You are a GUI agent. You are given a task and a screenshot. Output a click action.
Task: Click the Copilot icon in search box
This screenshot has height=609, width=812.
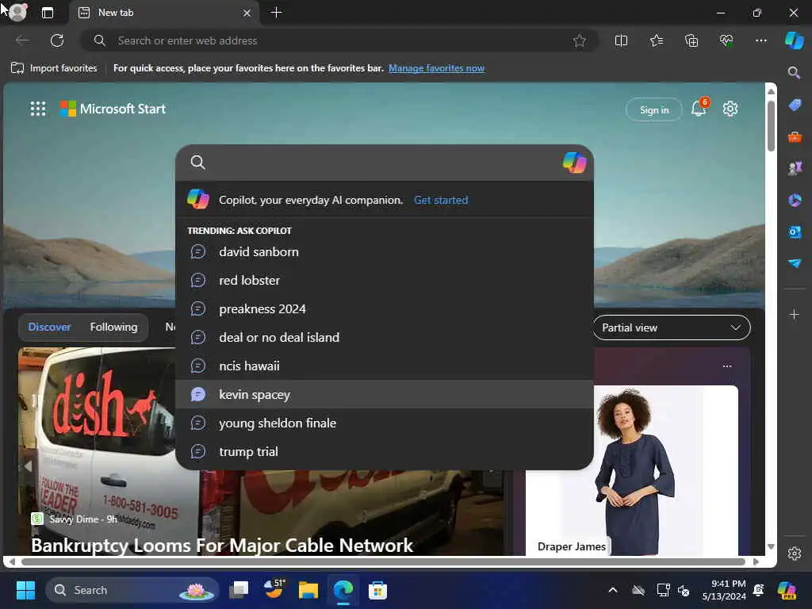point(574,163)
